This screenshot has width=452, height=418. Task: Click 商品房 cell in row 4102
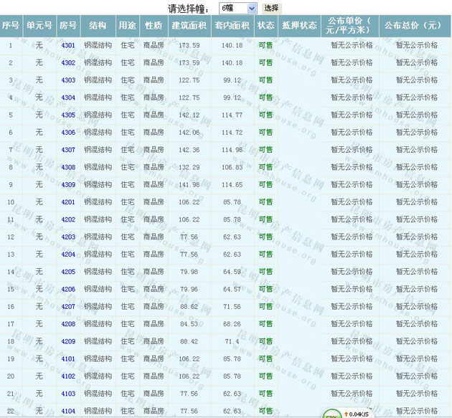pyautogui.click(x=154, y=376)
